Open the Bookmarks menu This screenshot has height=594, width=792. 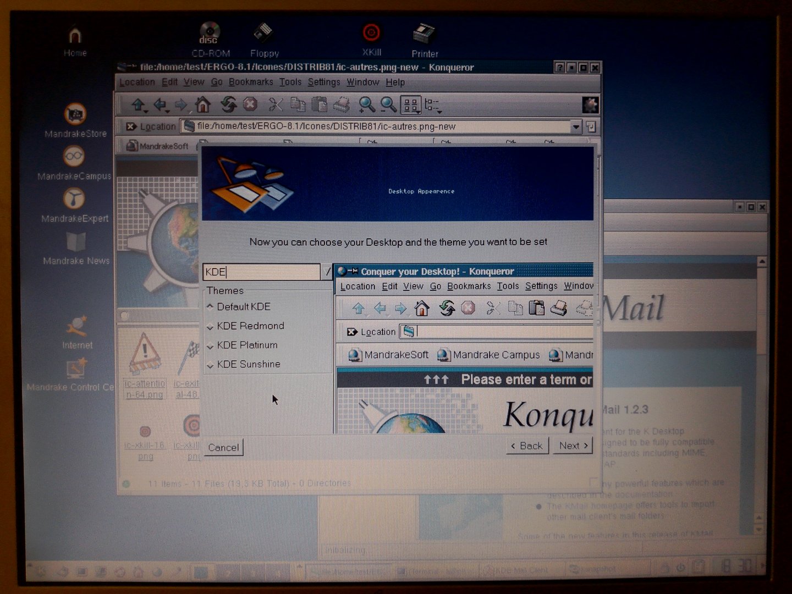click(x=251, y=82)
